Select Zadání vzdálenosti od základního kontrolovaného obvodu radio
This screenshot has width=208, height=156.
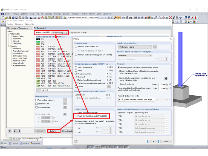point(119,71)
